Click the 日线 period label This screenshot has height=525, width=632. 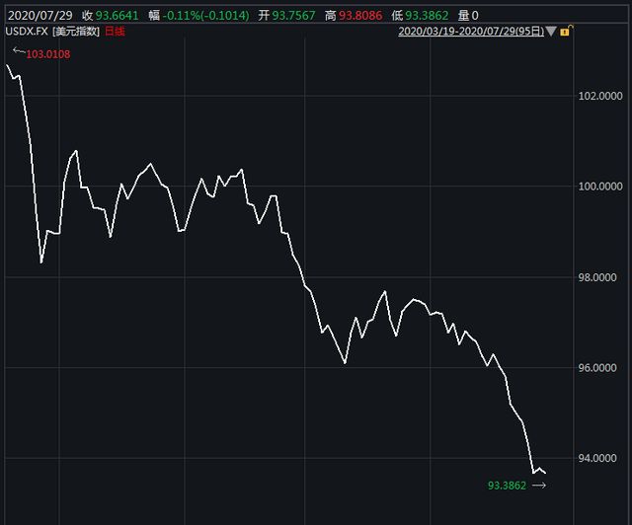(116, 32)
